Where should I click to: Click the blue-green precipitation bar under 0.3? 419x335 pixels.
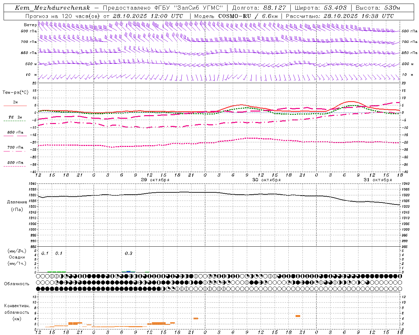point(129,272)
